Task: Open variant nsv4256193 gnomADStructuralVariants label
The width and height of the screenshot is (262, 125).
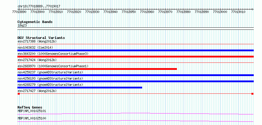Action: point(50,78)
